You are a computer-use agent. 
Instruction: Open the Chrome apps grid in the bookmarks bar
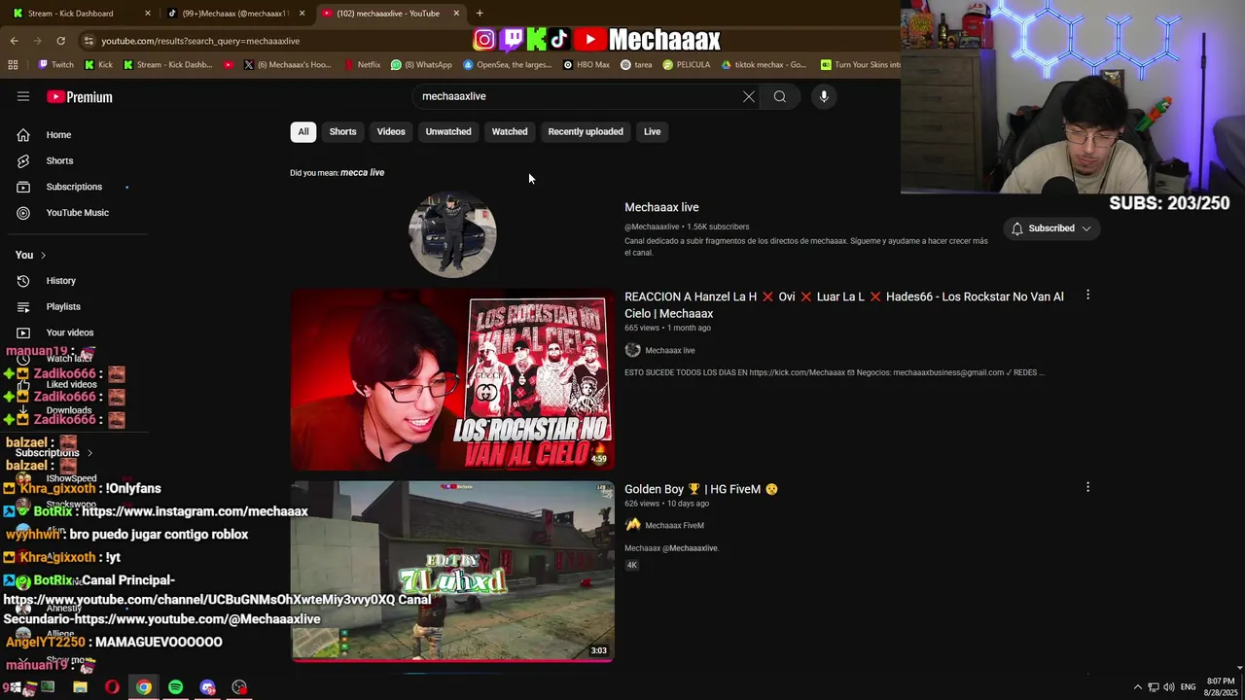pos(13,65)
